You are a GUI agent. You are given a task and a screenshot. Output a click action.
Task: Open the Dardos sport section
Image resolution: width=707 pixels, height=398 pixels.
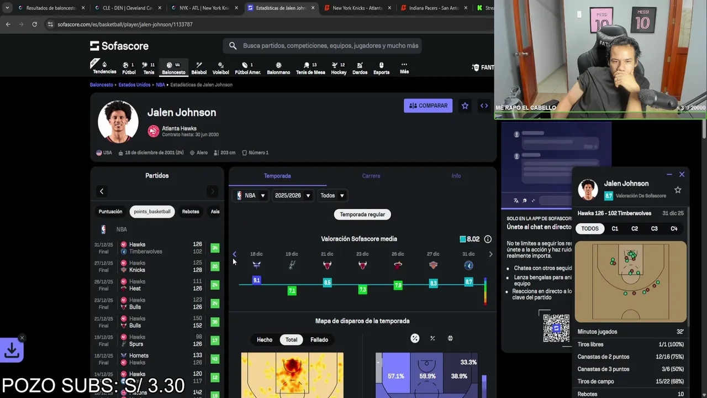point(360,69)
